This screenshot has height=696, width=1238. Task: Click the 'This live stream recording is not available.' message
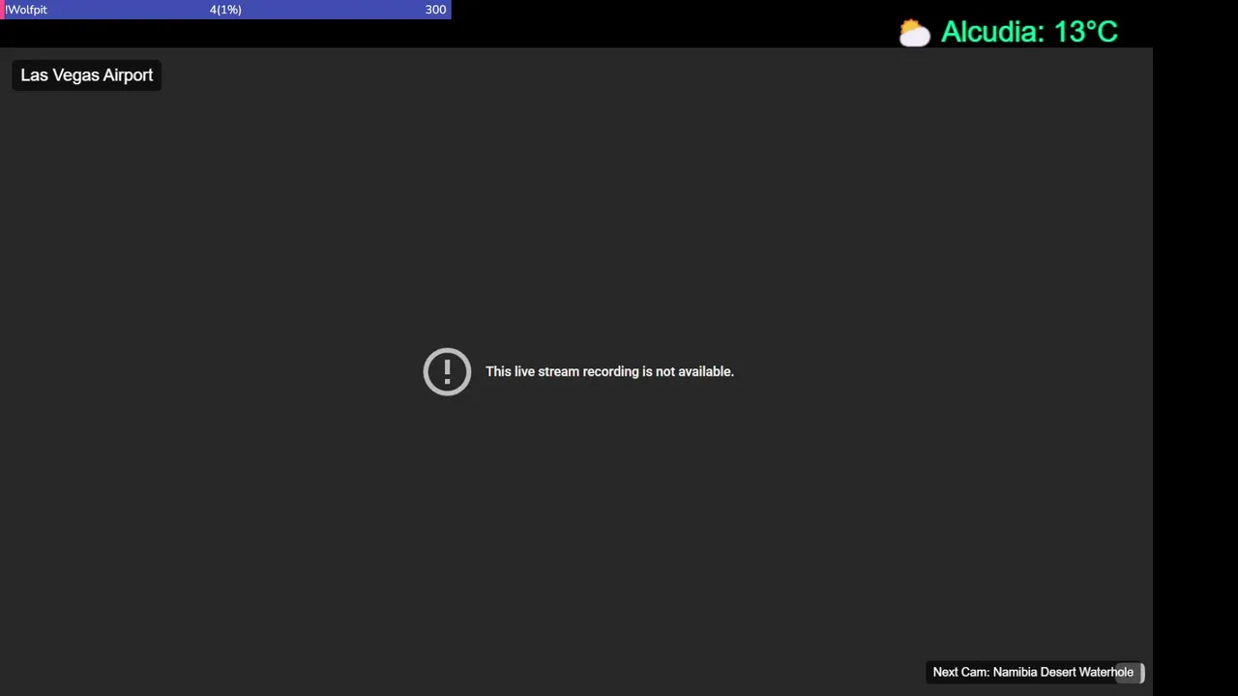pyautogui.click(x=609, y=371)
